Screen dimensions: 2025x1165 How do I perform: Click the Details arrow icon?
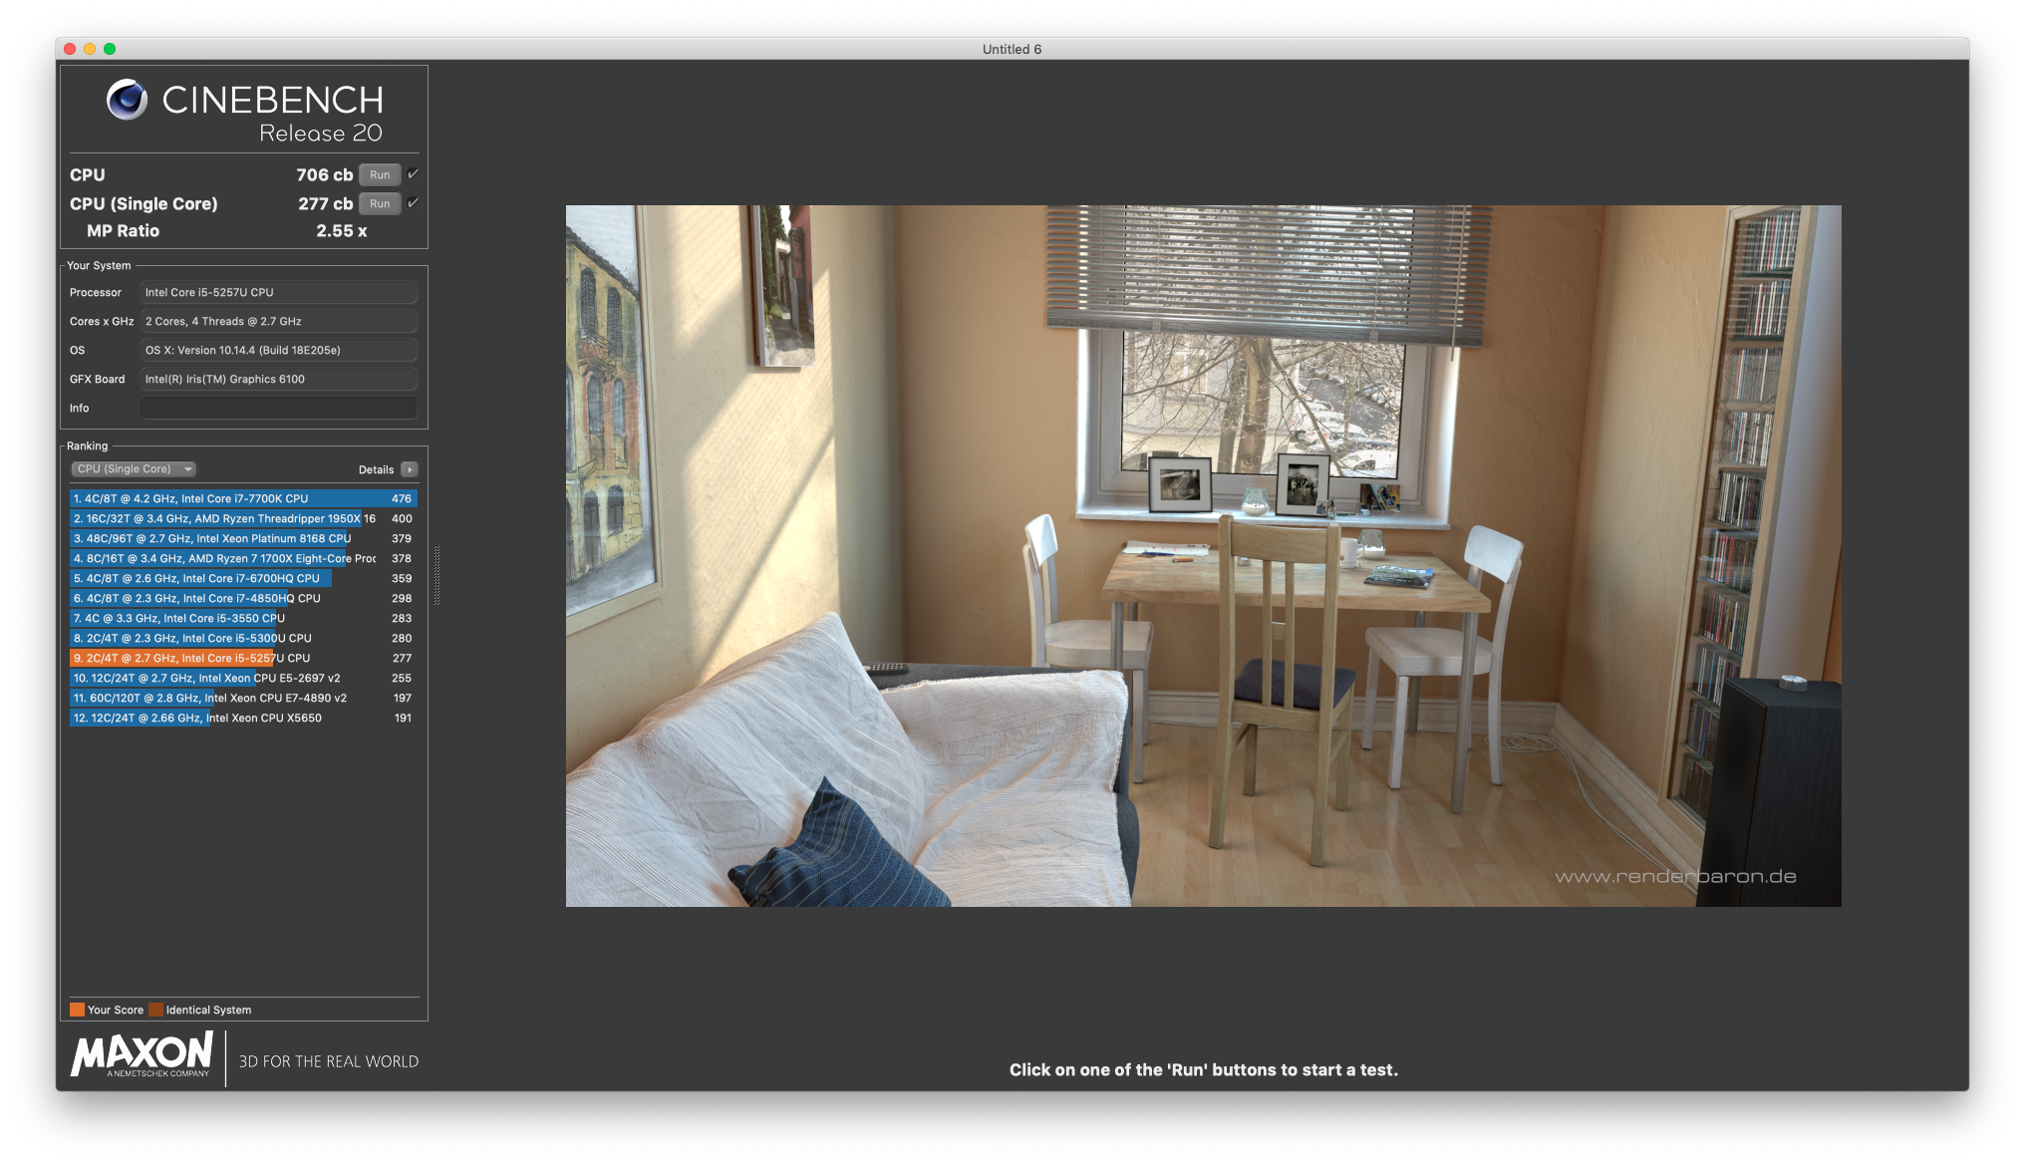point(410,469)
